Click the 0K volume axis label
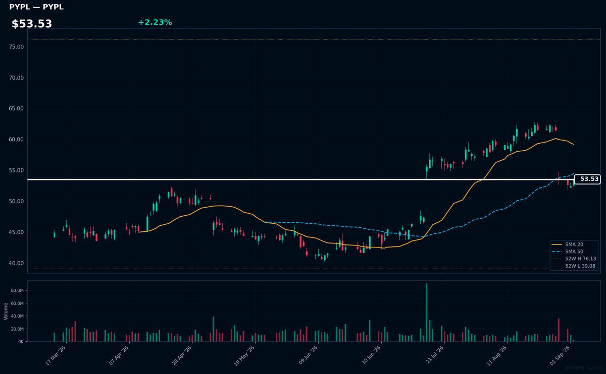The image size is (606, 374). tap(21, 342)
